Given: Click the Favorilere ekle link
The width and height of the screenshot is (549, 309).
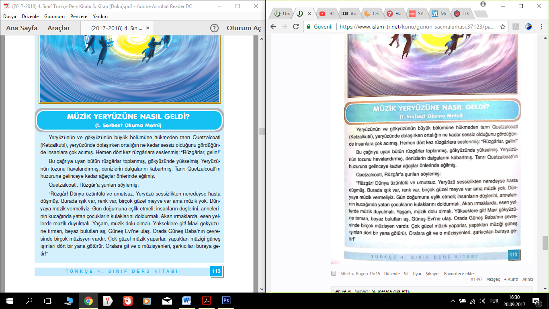Looking at the screenshot, I should coord(459,274).
